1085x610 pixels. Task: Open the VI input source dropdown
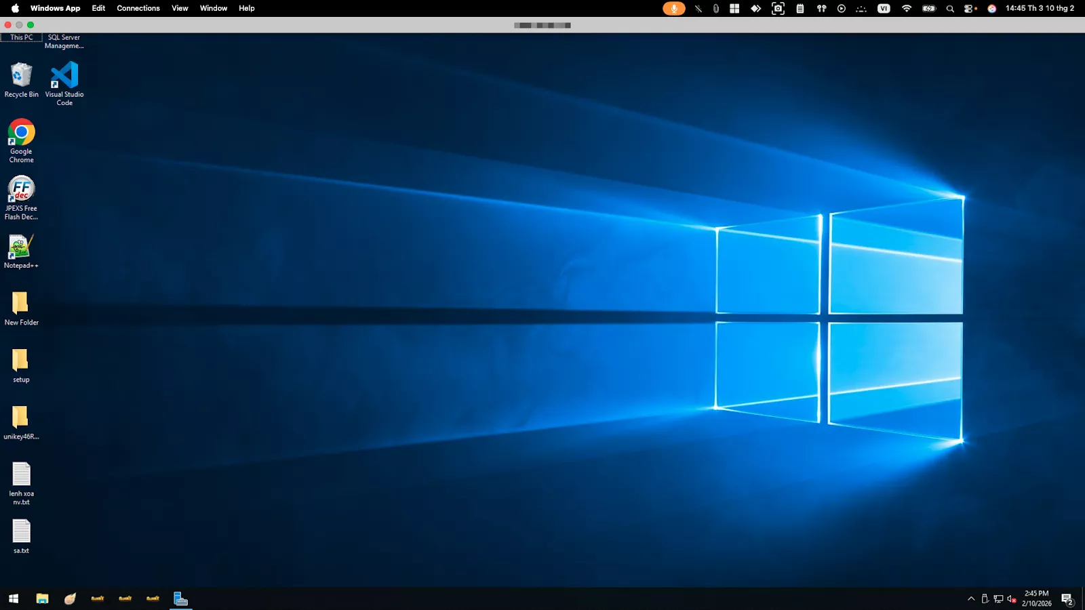point(884,8)
